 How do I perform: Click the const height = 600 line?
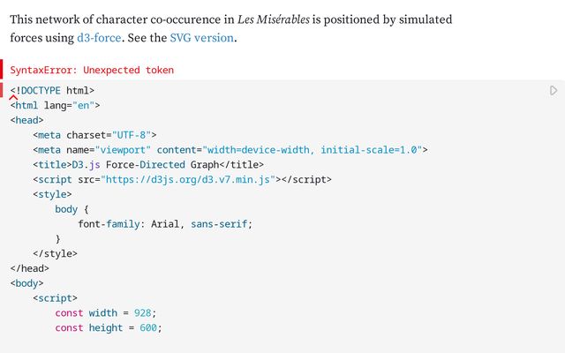point(109,328)
